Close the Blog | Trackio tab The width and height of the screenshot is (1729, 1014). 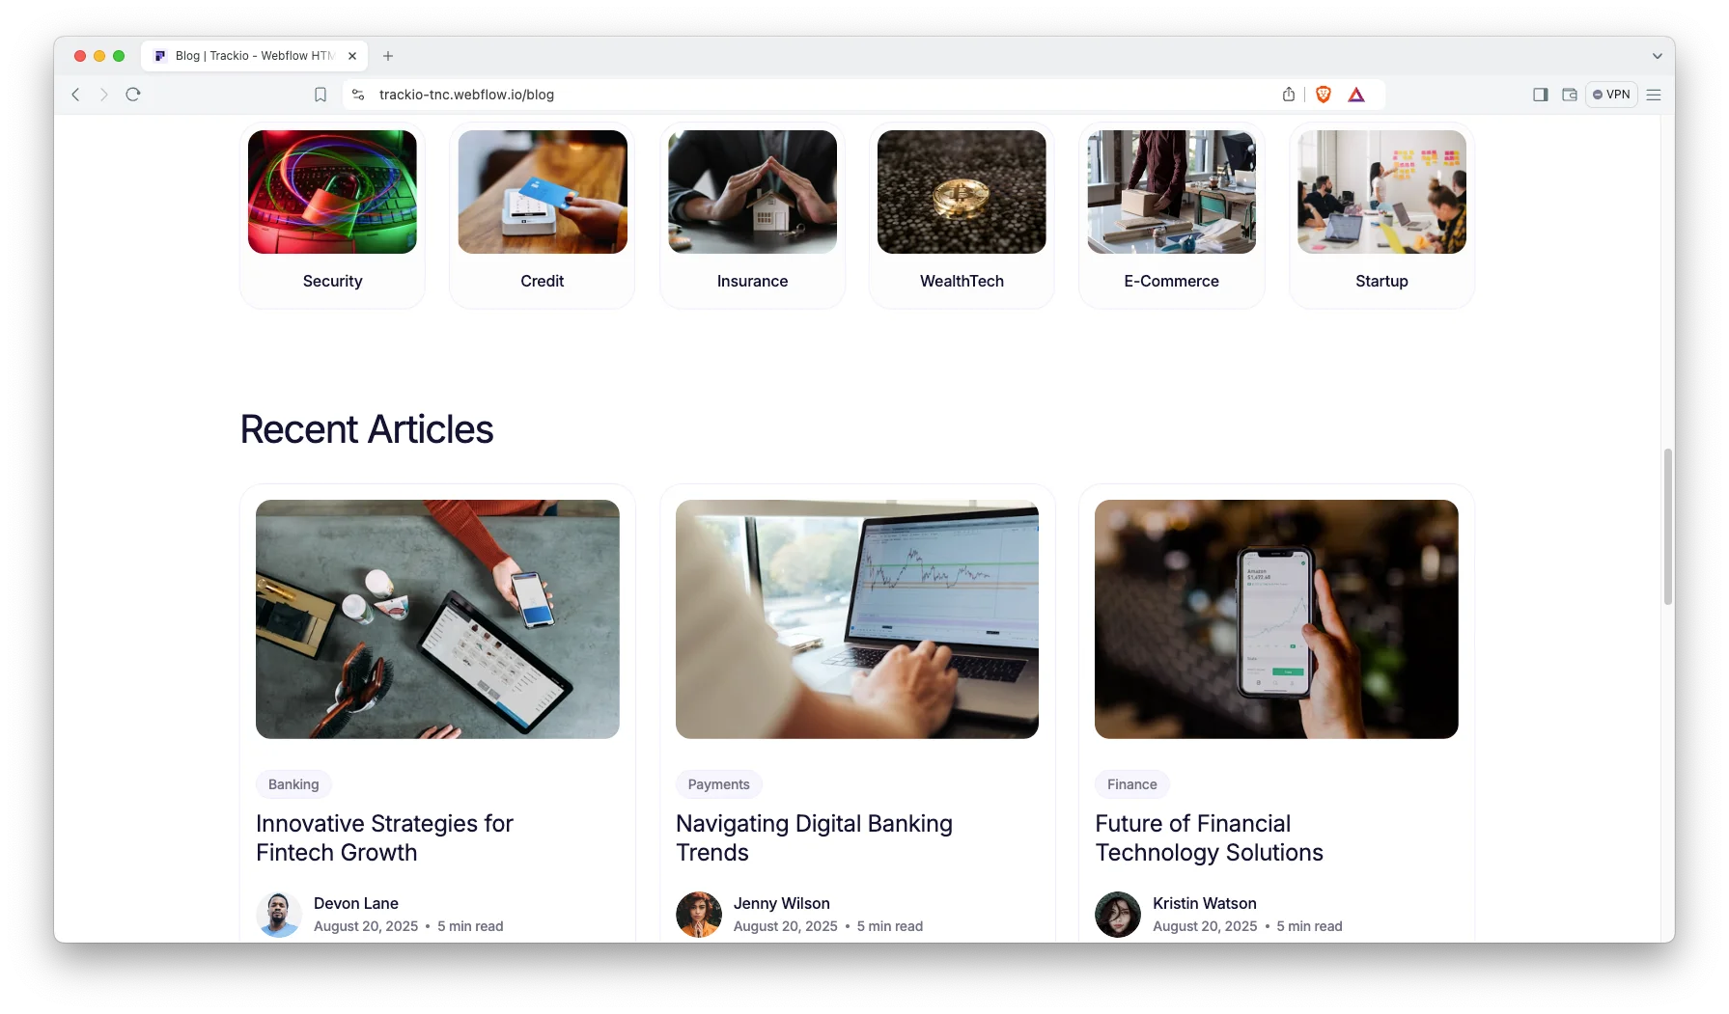[352, 56]
